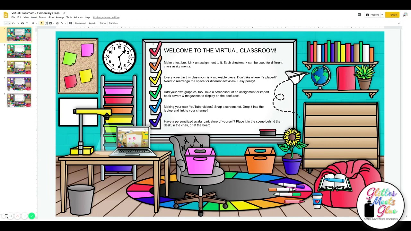
Task: Select slide 5 thumbnail
Action: point(19,100)
